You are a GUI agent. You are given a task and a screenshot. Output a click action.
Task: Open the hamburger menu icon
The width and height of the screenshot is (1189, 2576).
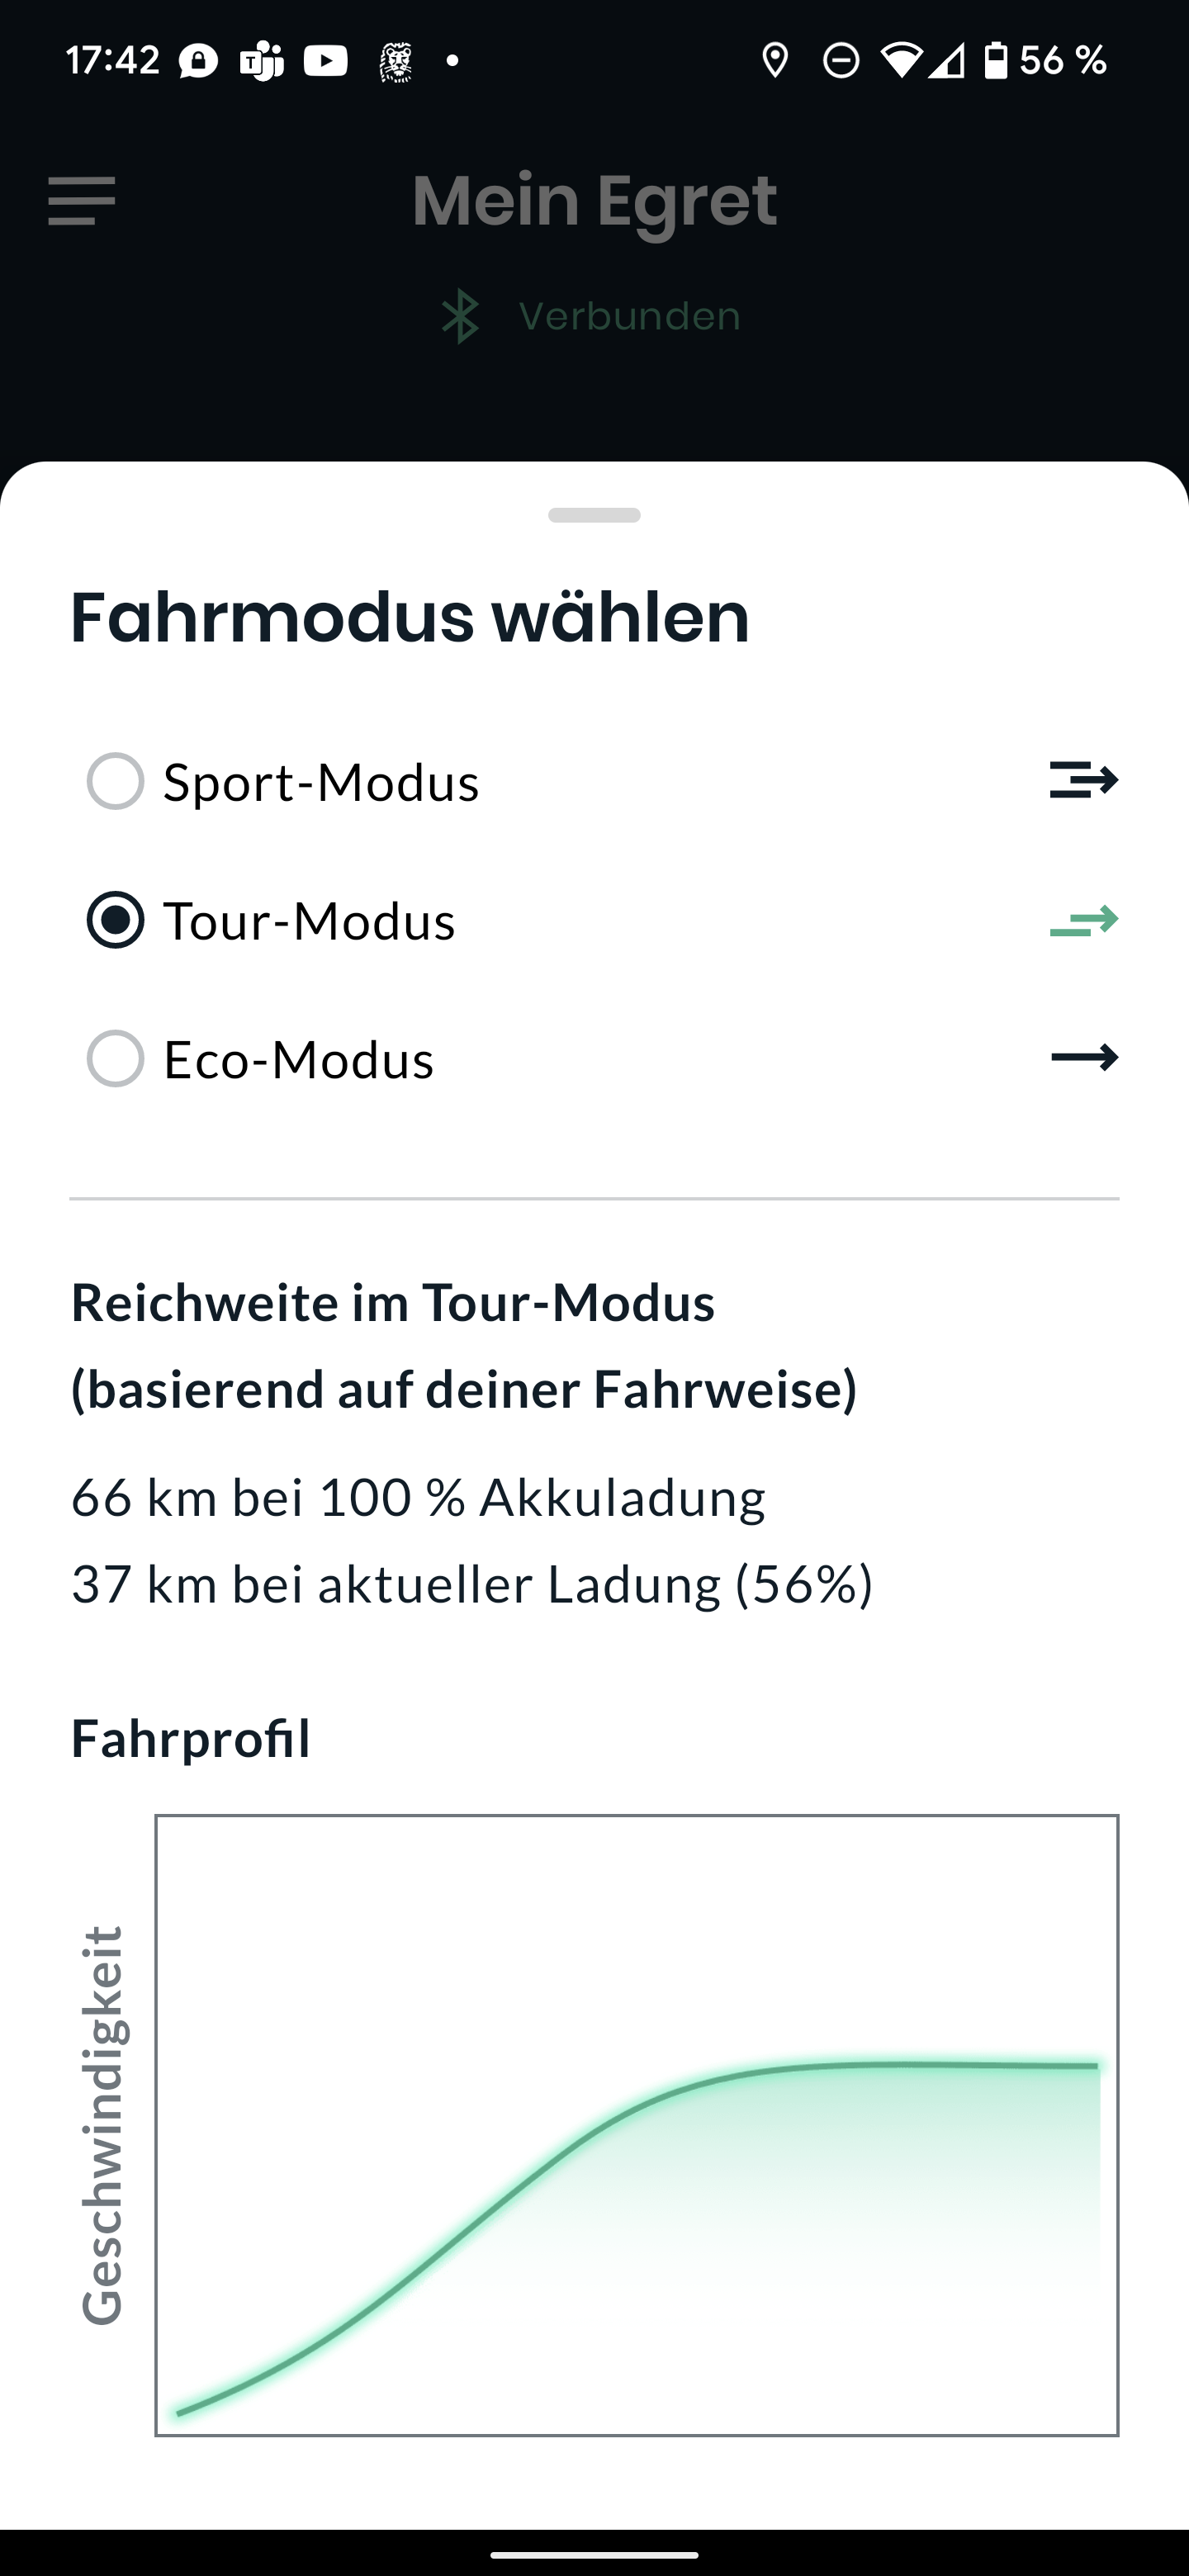[82, 201]
